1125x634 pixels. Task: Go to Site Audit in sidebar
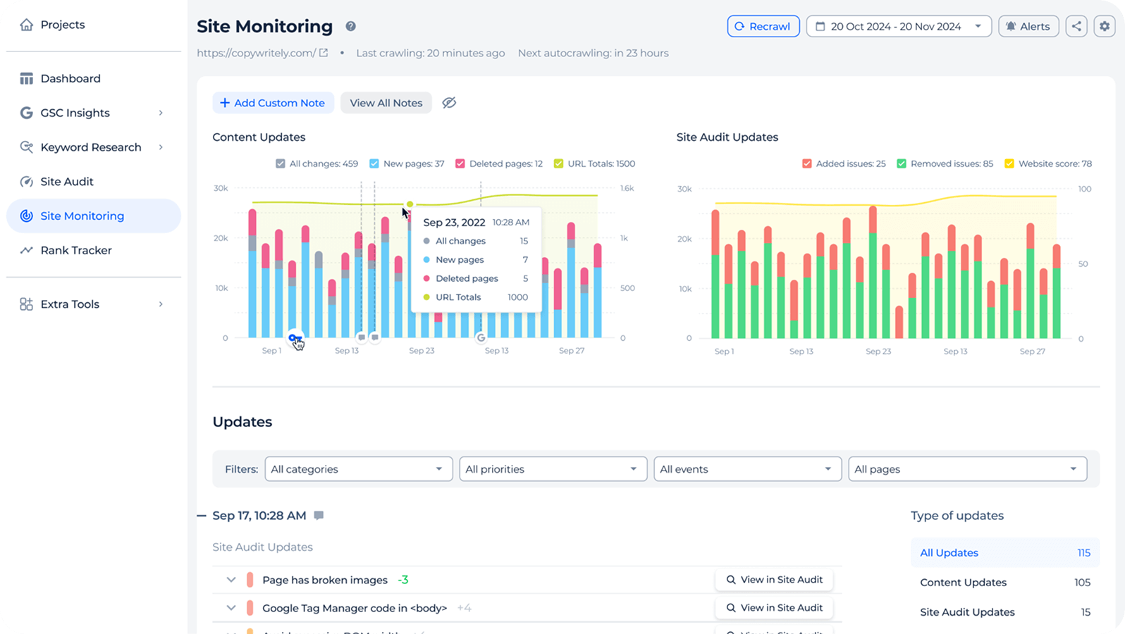[x=67, y=182]
